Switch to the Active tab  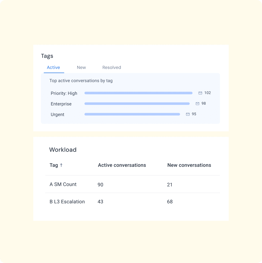click(53, 68)
